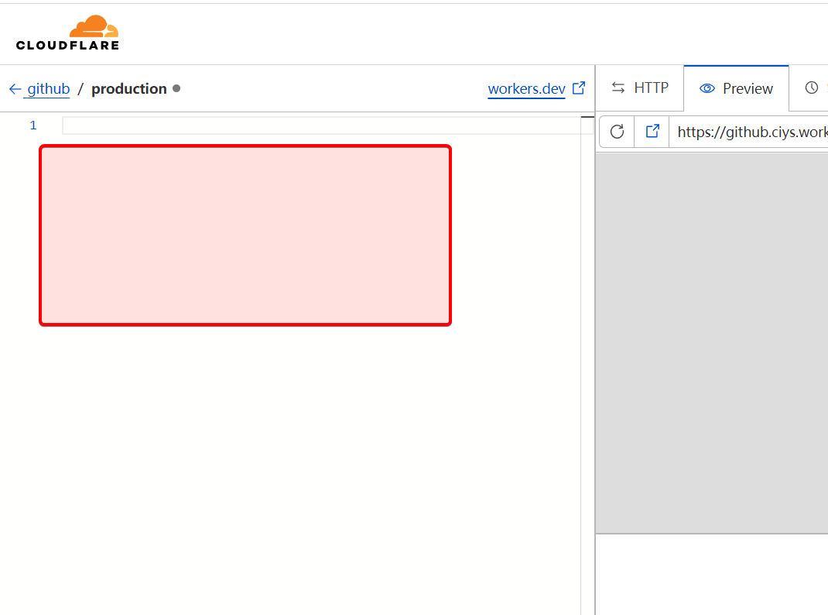
Task: Click the swap arrows icon on HTTP tab
Action: point(618,88)
